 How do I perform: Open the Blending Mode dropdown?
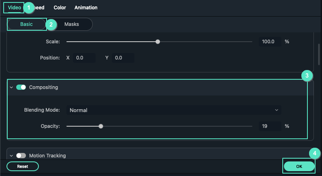coord(174,110)
